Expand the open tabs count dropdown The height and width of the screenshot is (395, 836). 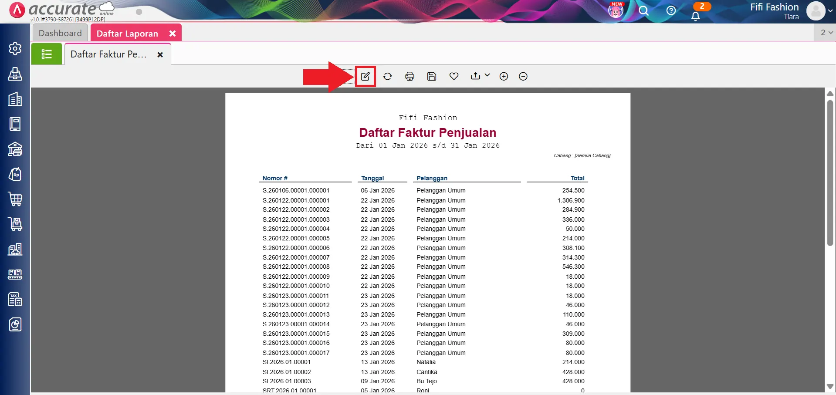826,33
